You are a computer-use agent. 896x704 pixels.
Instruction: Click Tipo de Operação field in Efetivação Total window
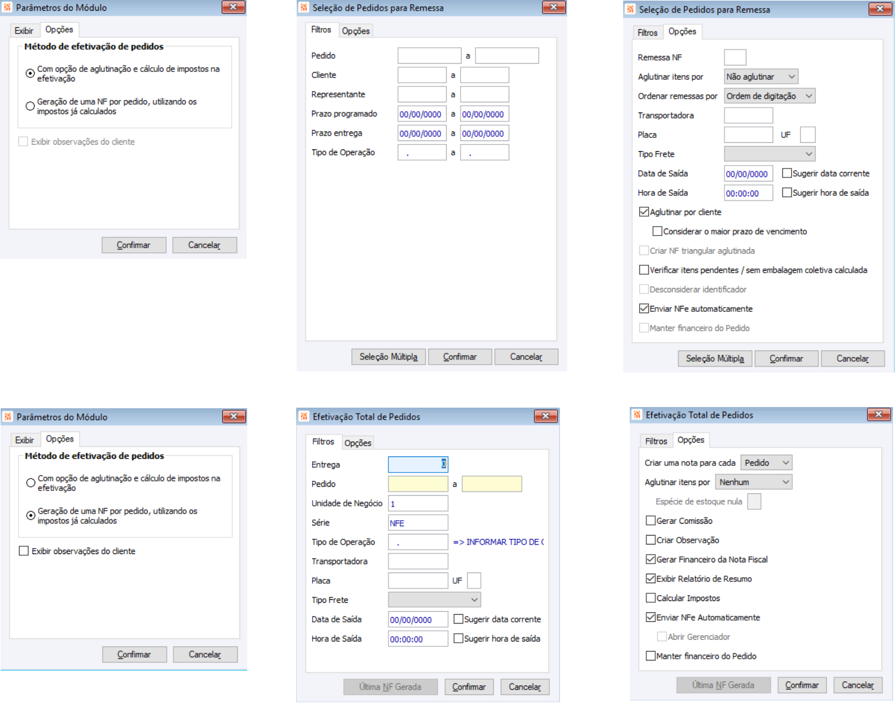(418, 542)
